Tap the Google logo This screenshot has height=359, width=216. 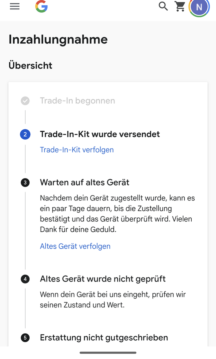pos(42,7)
